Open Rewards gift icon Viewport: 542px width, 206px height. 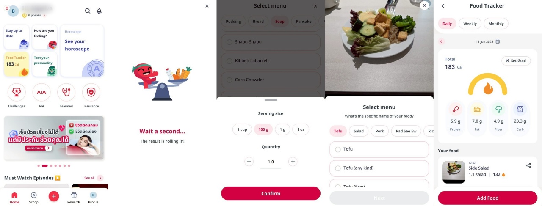74,195
